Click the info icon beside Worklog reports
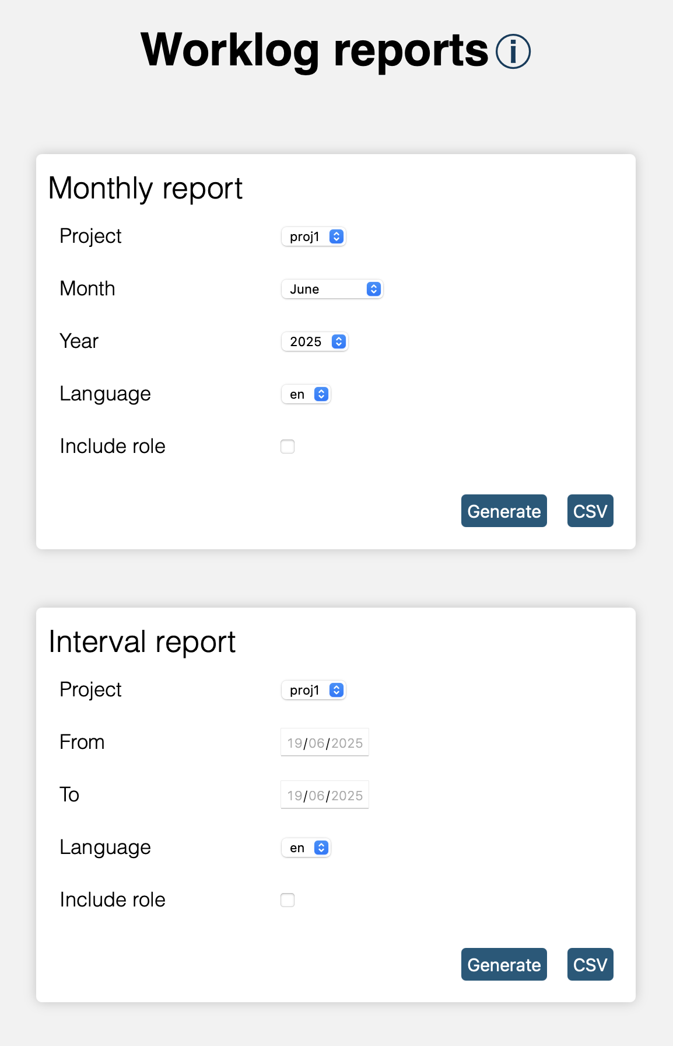The width and height of the screenshot is (673, 1046). [x=513, y=51]
